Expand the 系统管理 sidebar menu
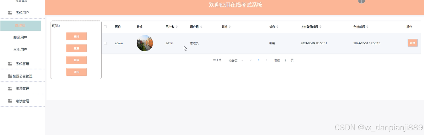 click(23, 64)
